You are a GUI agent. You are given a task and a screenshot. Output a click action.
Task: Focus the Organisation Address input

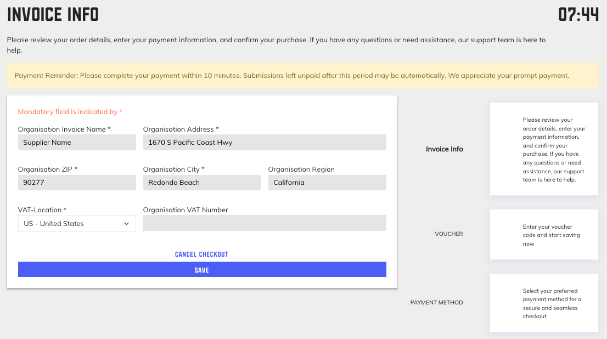coord(265,143)
